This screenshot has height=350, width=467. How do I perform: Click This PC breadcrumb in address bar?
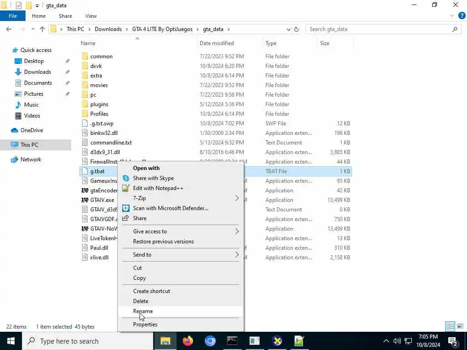(x=75, y=29)
